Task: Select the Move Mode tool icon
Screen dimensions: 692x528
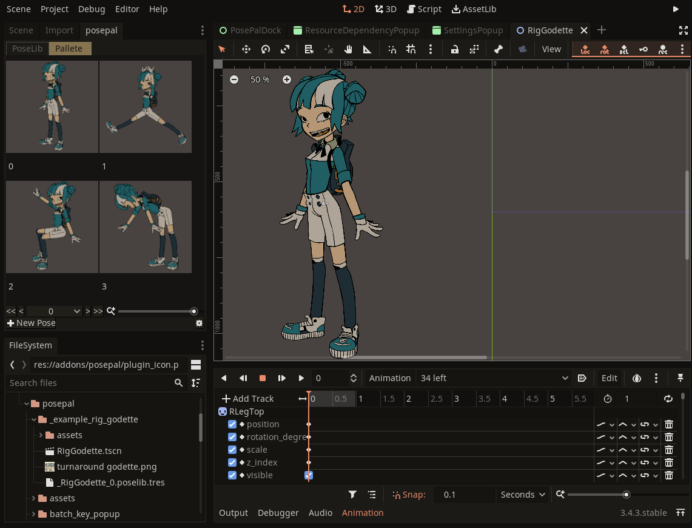Action: (246, 49)
